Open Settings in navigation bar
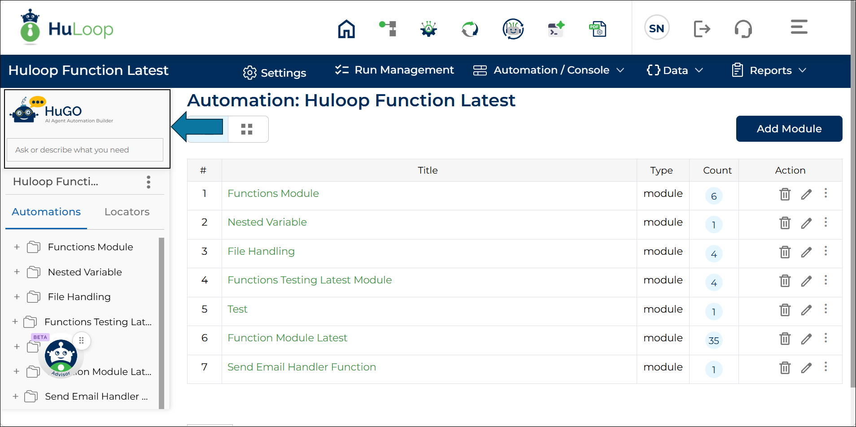The height and width of the screenshot is (427, 856). [275, 73]
